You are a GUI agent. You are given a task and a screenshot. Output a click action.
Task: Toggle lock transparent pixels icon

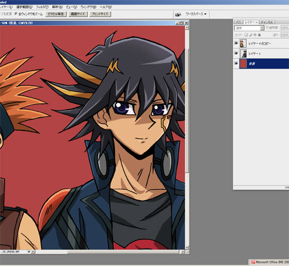[x=246, y=35]
